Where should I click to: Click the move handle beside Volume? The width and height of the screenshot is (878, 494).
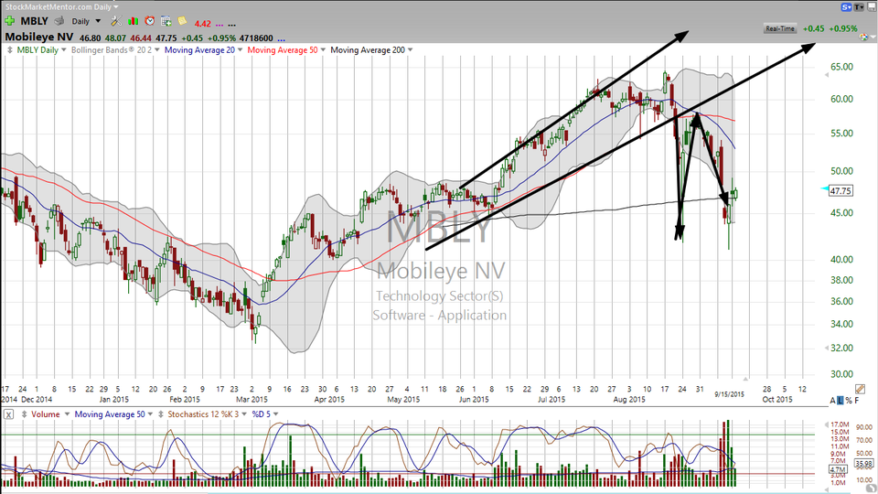pos(24,414)
